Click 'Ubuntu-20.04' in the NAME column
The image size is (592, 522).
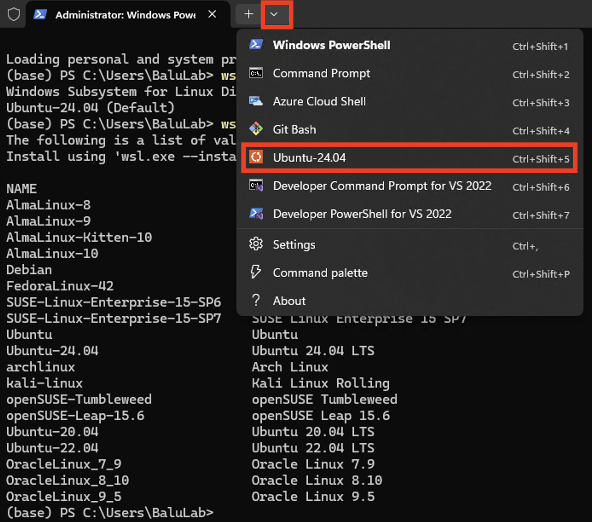(52, 432)
